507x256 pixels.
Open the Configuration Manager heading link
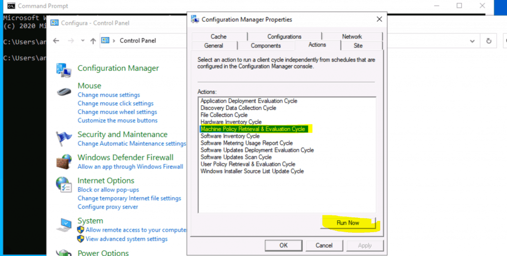click(118, 68)
